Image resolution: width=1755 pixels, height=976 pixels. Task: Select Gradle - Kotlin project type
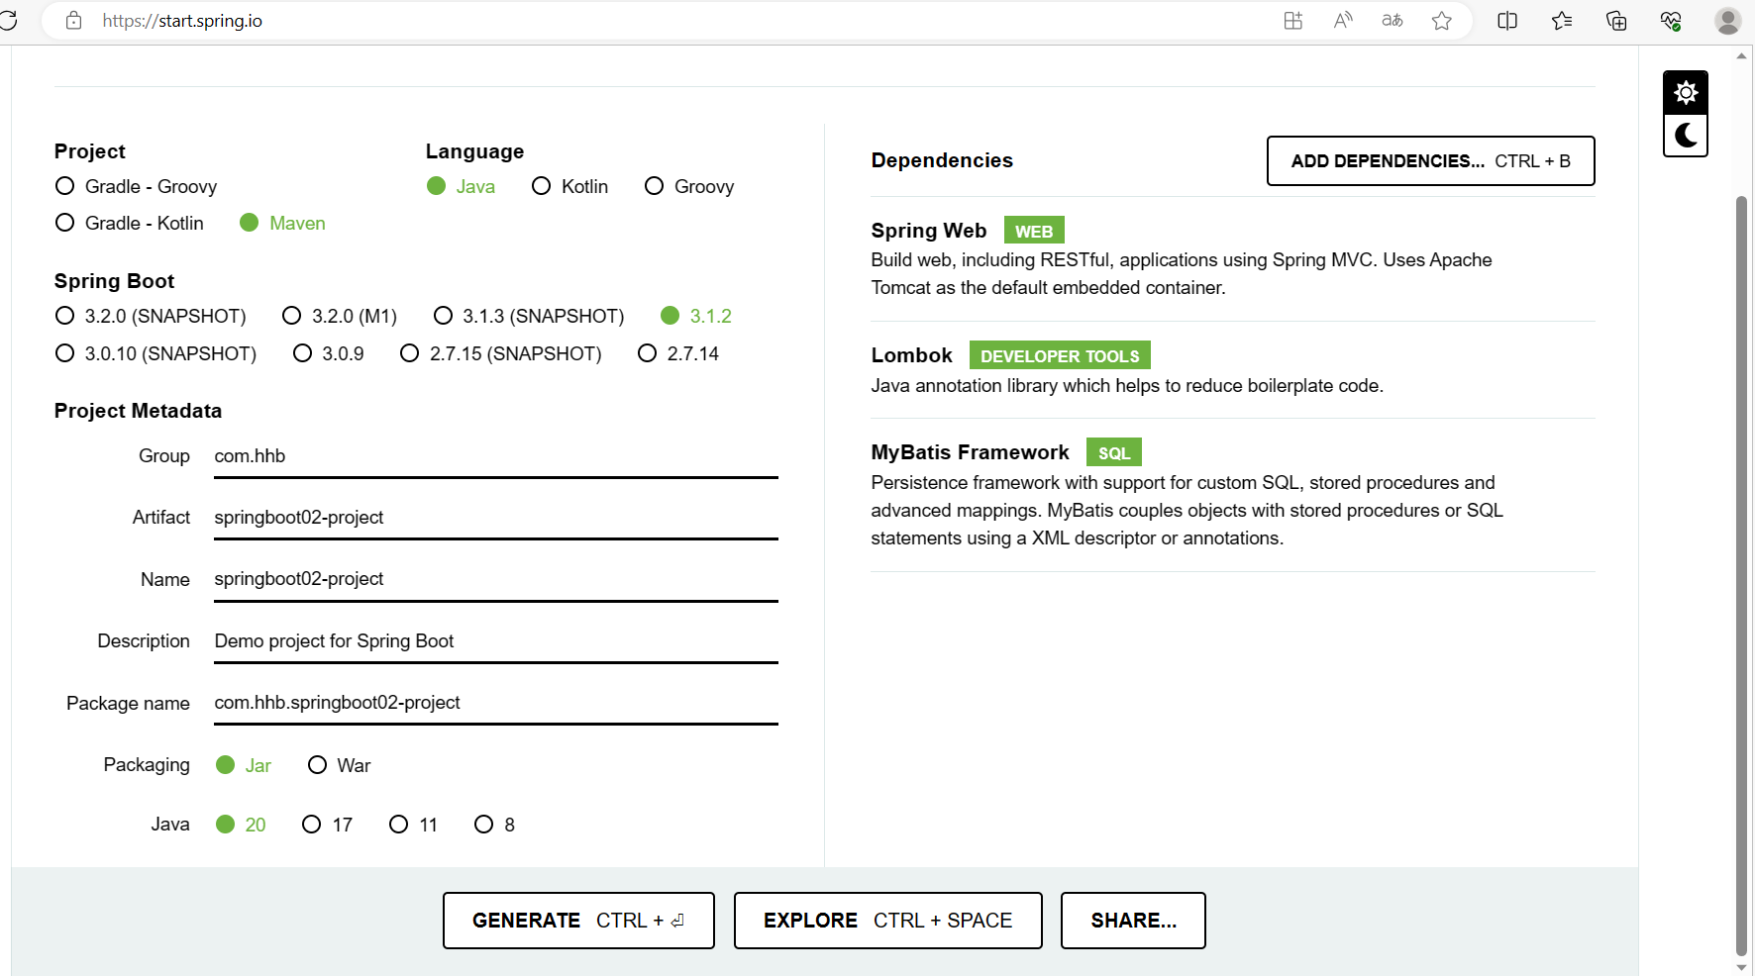click(130, 223)
